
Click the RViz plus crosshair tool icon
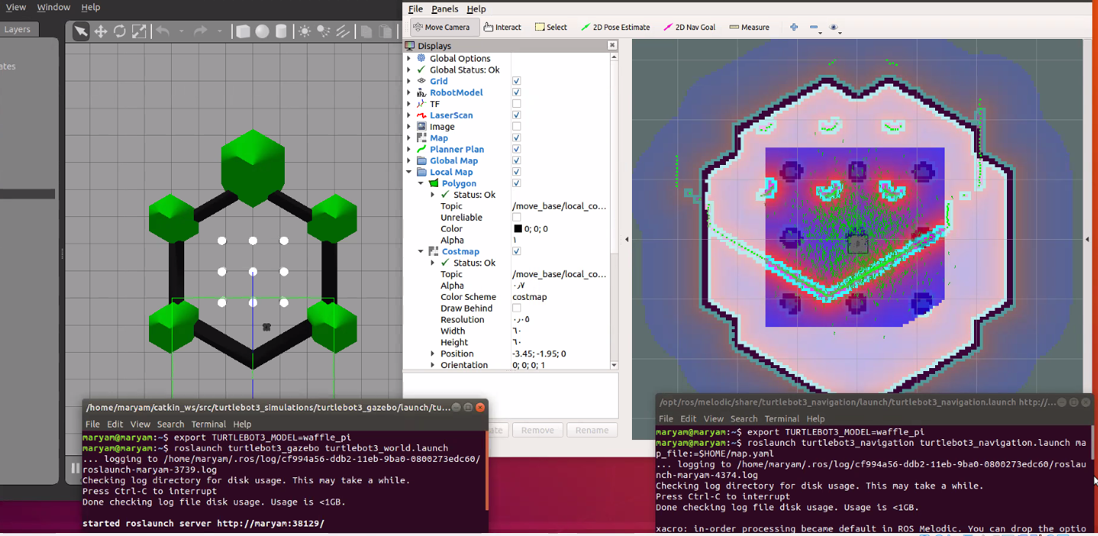tap(793, 27)
